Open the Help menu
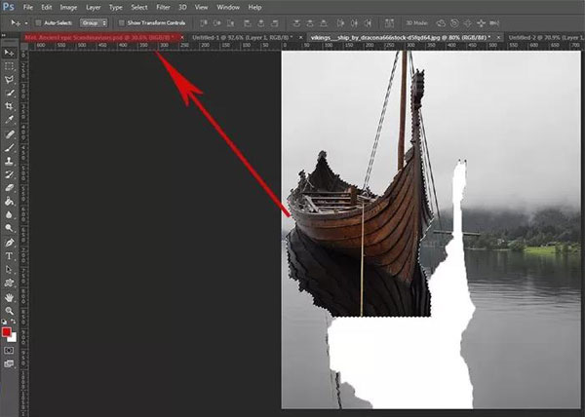585x417 pixels. click(x=254, y=7)
